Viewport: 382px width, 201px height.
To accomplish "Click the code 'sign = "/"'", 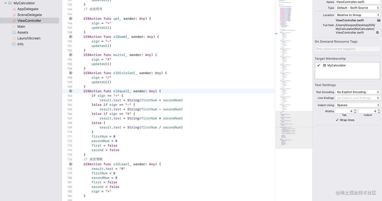I will [101, 78].
